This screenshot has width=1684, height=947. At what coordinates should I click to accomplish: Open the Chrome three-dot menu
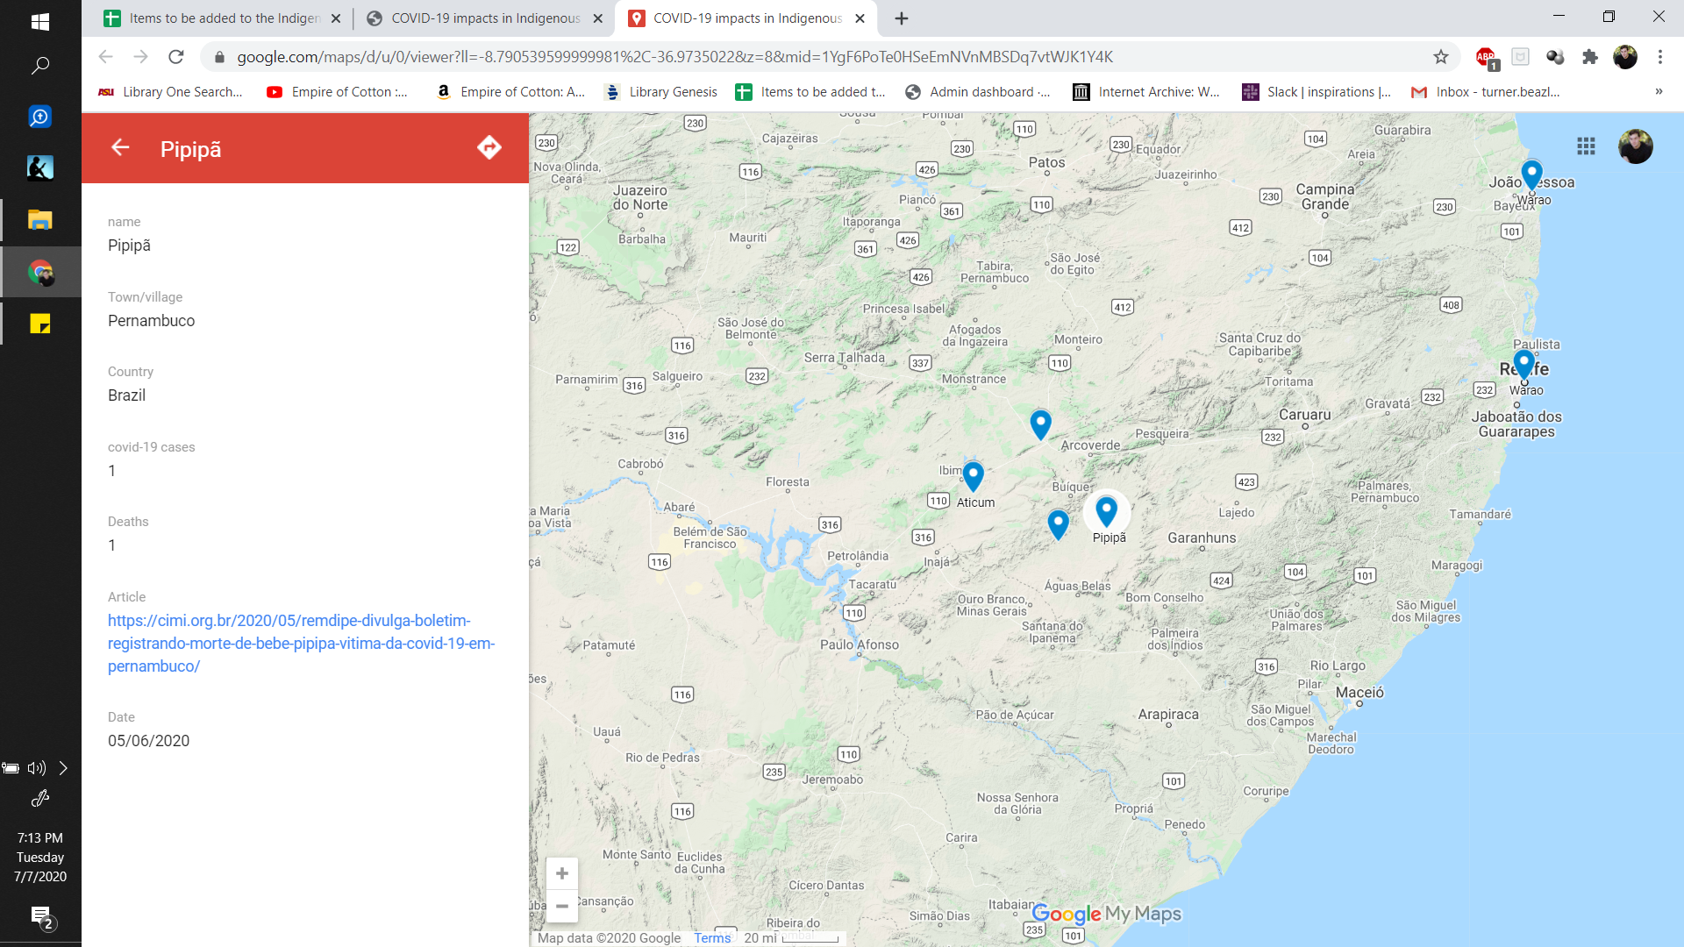[1659, 57]
